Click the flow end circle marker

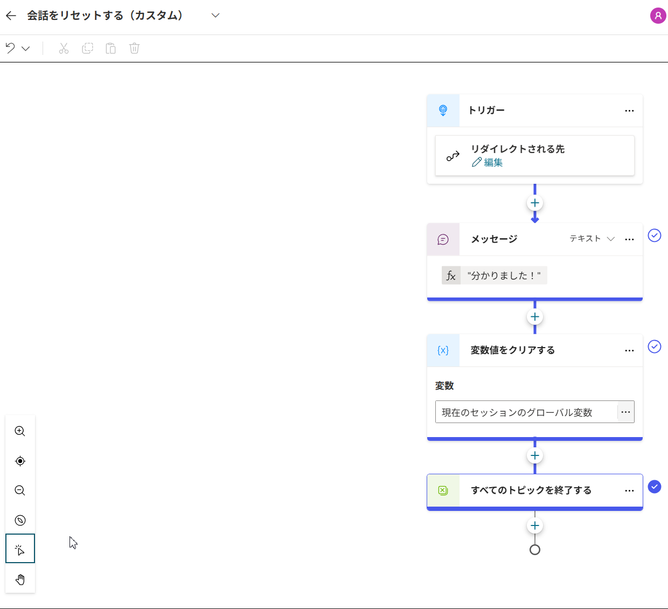coord(534,550)
